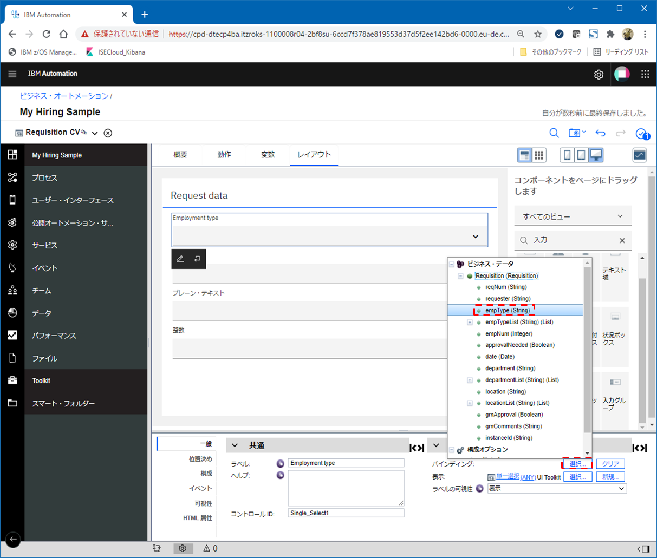
Task: Click the search magnifier in editor toolbar
Action: (x=554, y=133)
